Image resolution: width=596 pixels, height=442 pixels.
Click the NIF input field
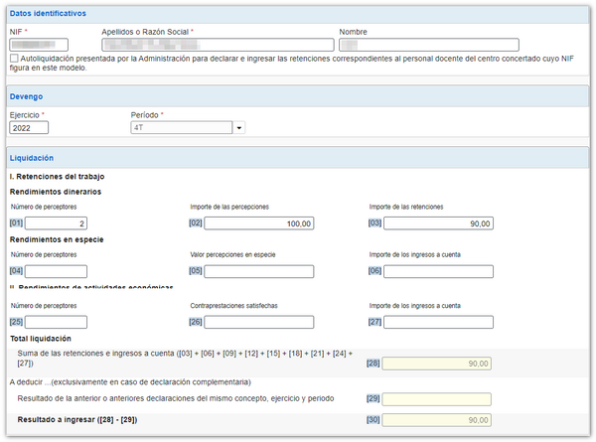[x=39, y=45]
